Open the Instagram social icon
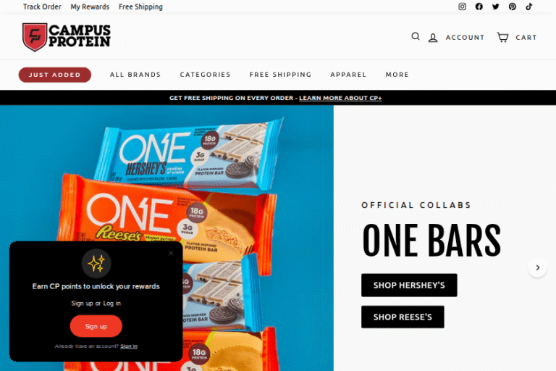 click(x=462, y=7)
